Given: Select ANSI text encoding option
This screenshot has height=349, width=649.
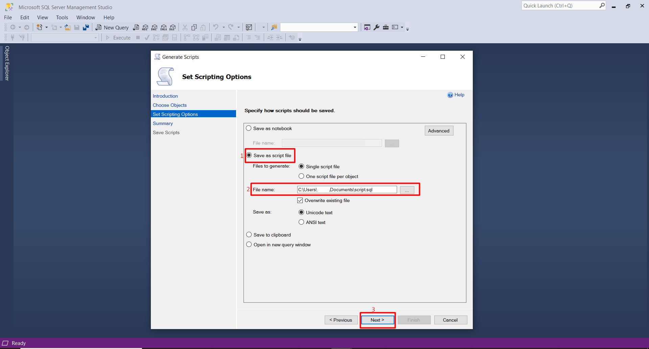Looking at the screenshot, I should tap(301, 222).
